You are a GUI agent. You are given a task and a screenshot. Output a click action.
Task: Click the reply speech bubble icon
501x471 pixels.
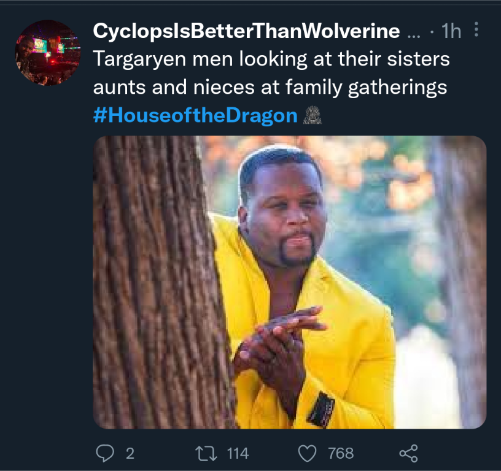(106, 453)
